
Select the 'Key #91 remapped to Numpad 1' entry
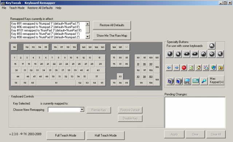tap(45, 24)
